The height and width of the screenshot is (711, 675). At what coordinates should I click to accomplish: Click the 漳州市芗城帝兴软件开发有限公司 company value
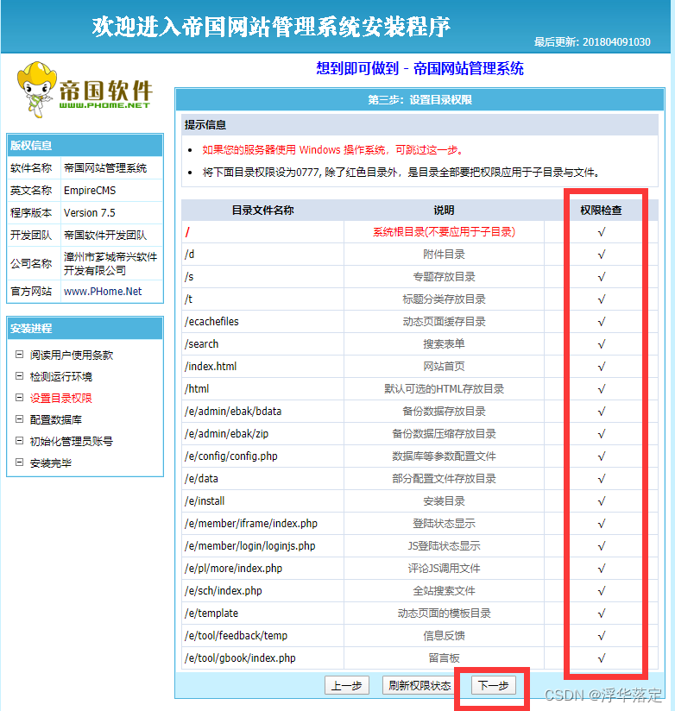pyautogui.click(x=110, y=263)
